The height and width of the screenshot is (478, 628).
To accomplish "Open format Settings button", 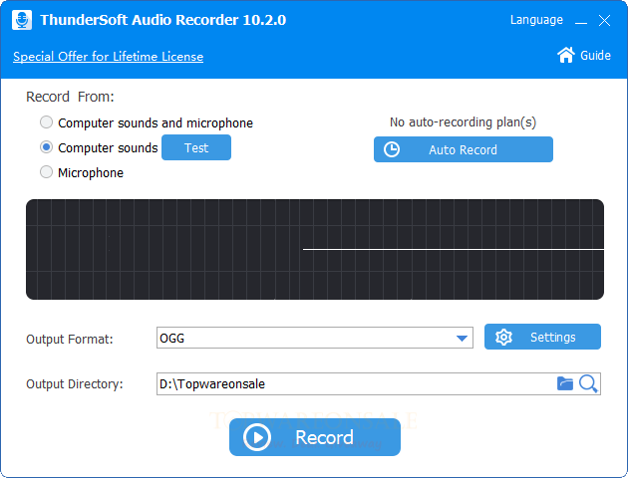I will [x=542, y=337].
